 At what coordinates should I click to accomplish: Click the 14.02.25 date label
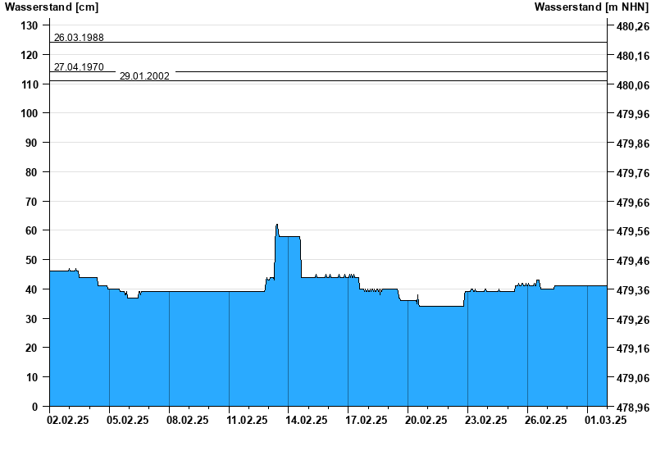307,420
